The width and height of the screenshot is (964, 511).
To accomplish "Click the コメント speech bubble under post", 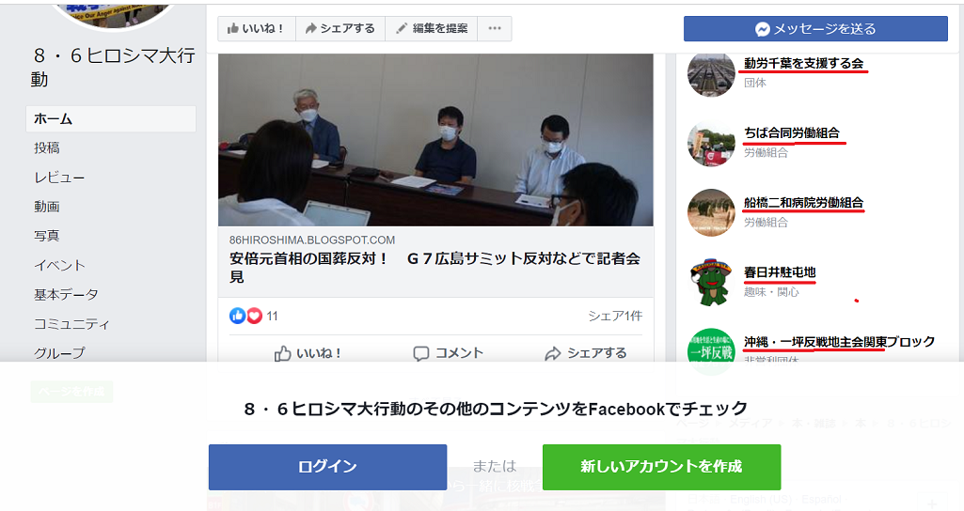I will coord(449,353).
